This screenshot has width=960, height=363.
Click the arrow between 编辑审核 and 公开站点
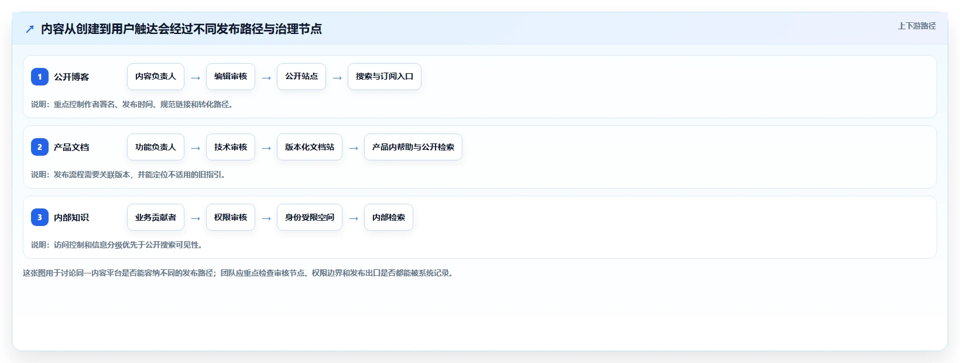(266, 78)
